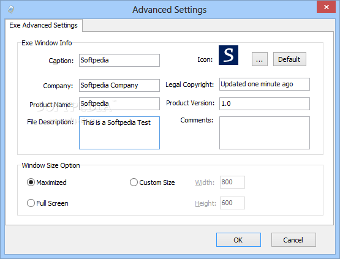Click the Legal Copyright: label
The image size is (340, 259).
click(x=190, y=84)
